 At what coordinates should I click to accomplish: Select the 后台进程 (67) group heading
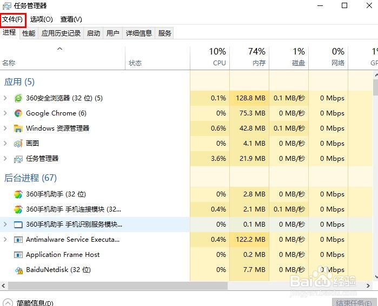[x=30, y=178]
